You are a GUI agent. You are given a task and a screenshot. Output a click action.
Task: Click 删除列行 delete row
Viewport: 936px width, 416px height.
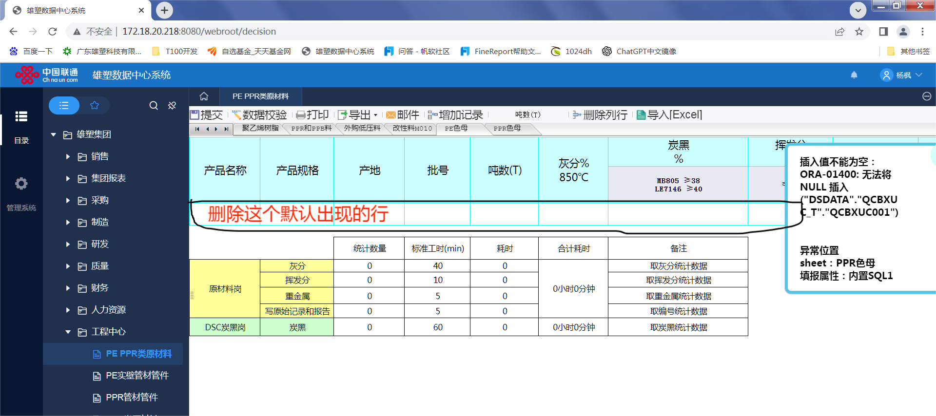[600, 115]
